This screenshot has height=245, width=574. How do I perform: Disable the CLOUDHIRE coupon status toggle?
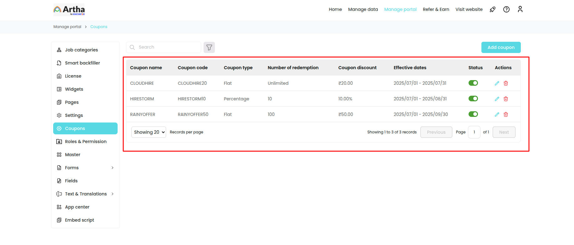point(473,83)
